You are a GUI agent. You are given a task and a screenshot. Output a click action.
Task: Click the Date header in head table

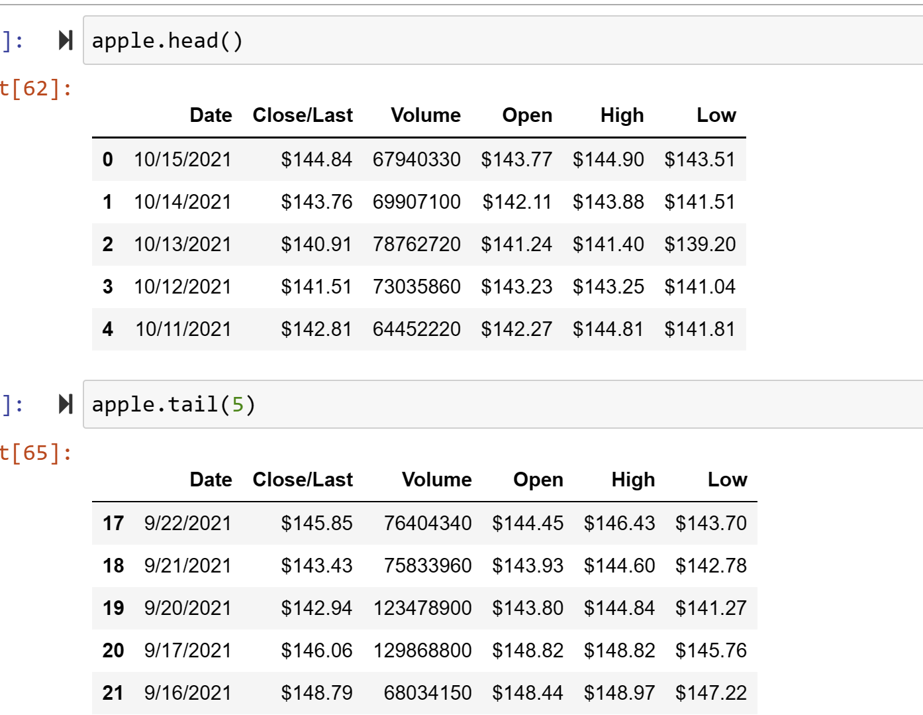click(211, 115)
